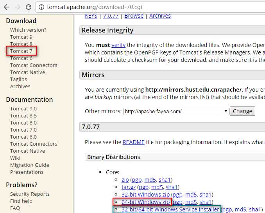Open Tomcat 9 download link
Screen dimensions: 265x213
[21, 37]
